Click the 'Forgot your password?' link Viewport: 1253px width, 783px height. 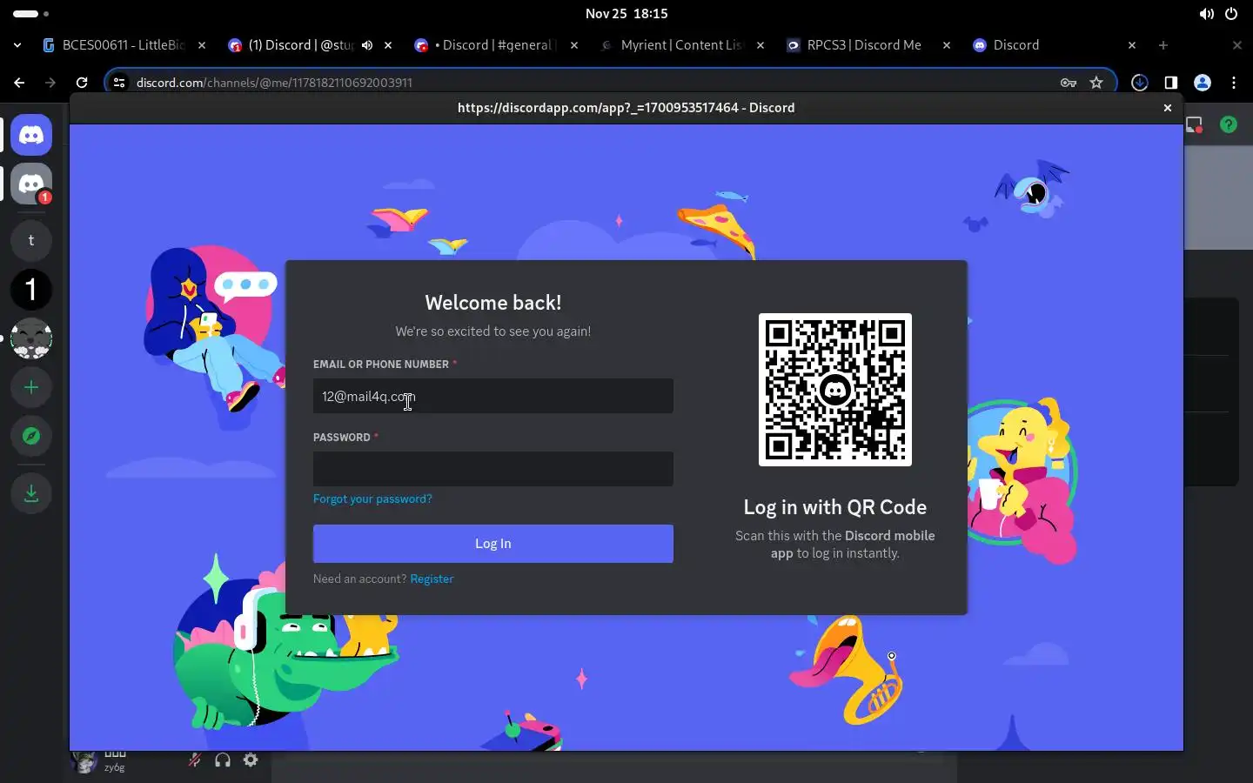coord(372,499)
